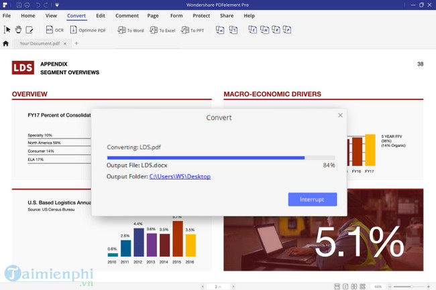Click the page number field
This screenshot has width=436, height=290.
218,287
